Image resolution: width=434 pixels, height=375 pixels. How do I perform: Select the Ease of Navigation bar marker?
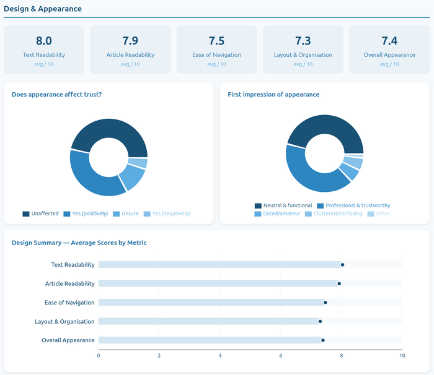[x=325, y=303]
